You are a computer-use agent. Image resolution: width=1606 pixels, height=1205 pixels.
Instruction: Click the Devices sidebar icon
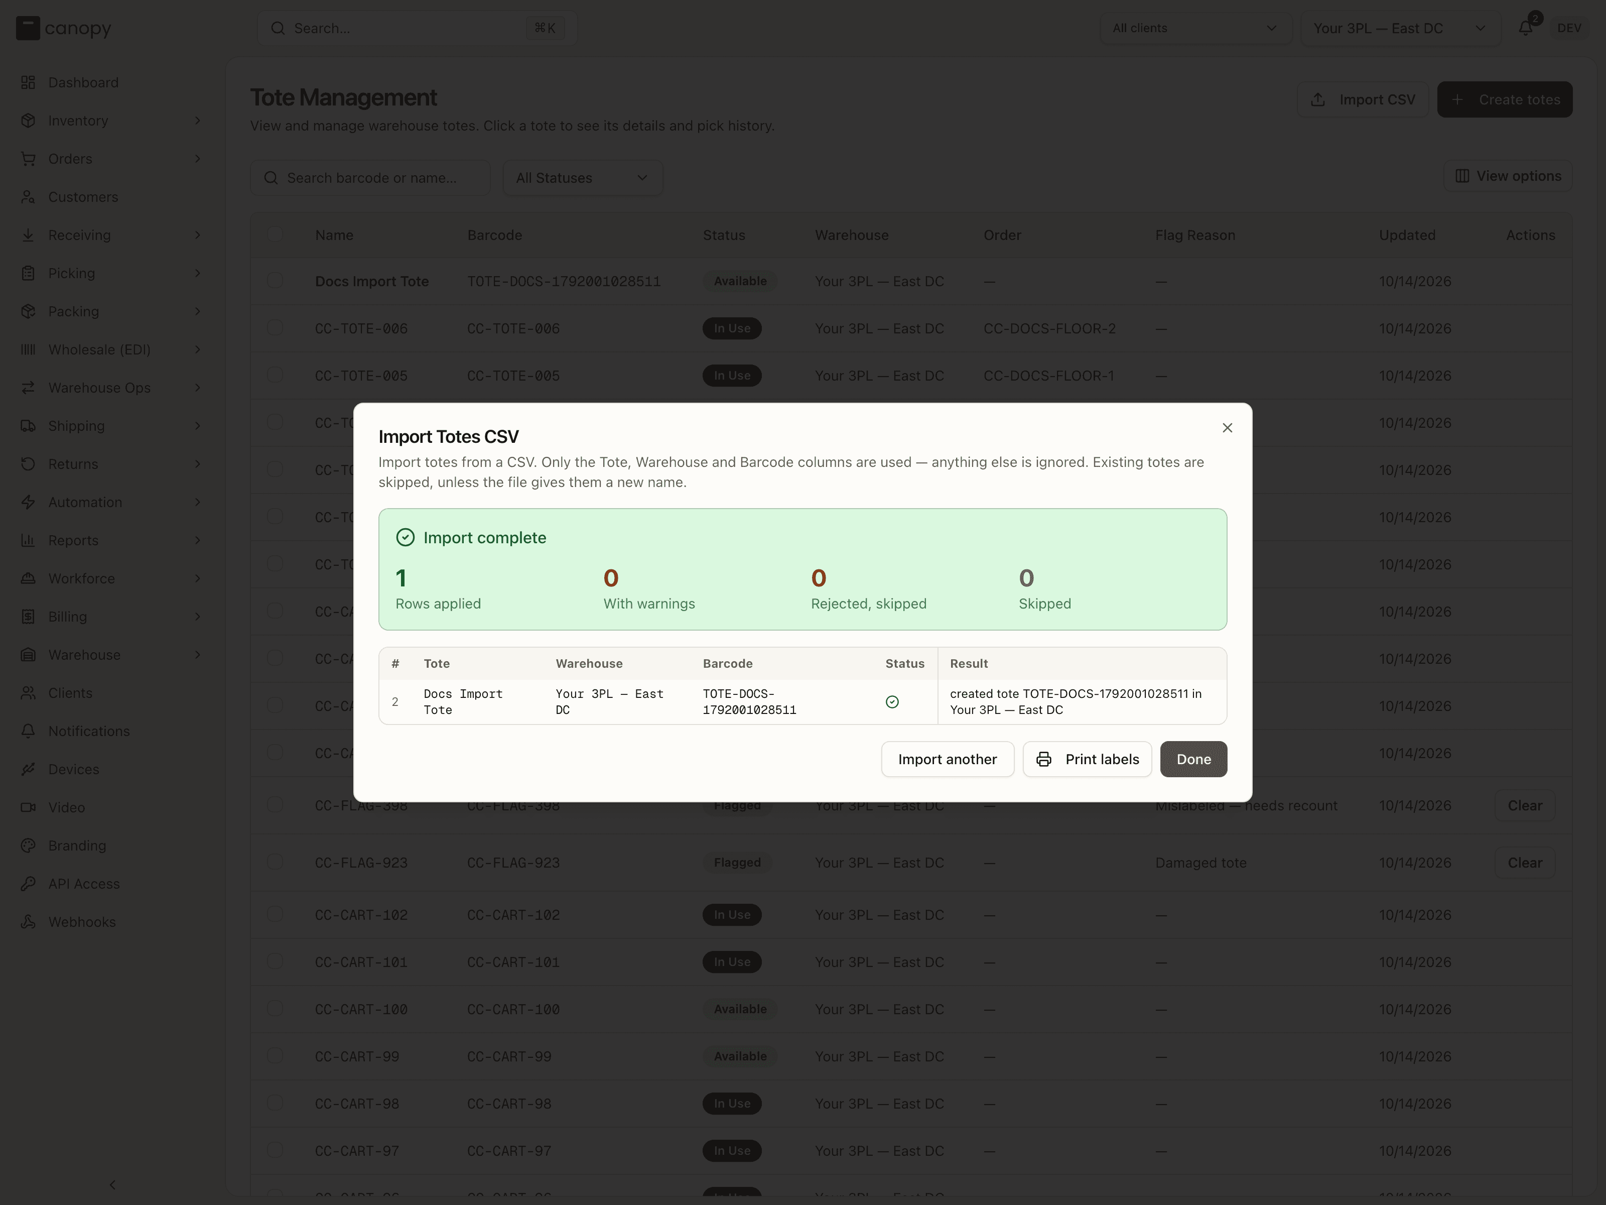(28, 769)
